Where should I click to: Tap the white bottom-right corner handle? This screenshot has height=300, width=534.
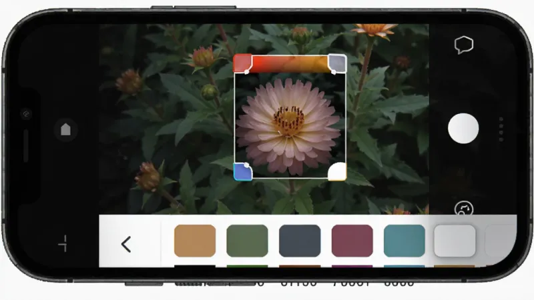coord(337,171)
